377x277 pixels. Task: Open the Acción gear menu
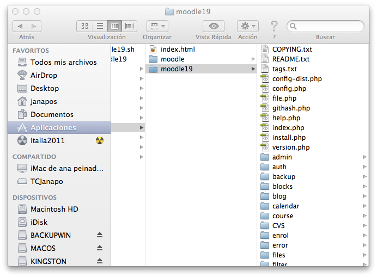(248, 26)
